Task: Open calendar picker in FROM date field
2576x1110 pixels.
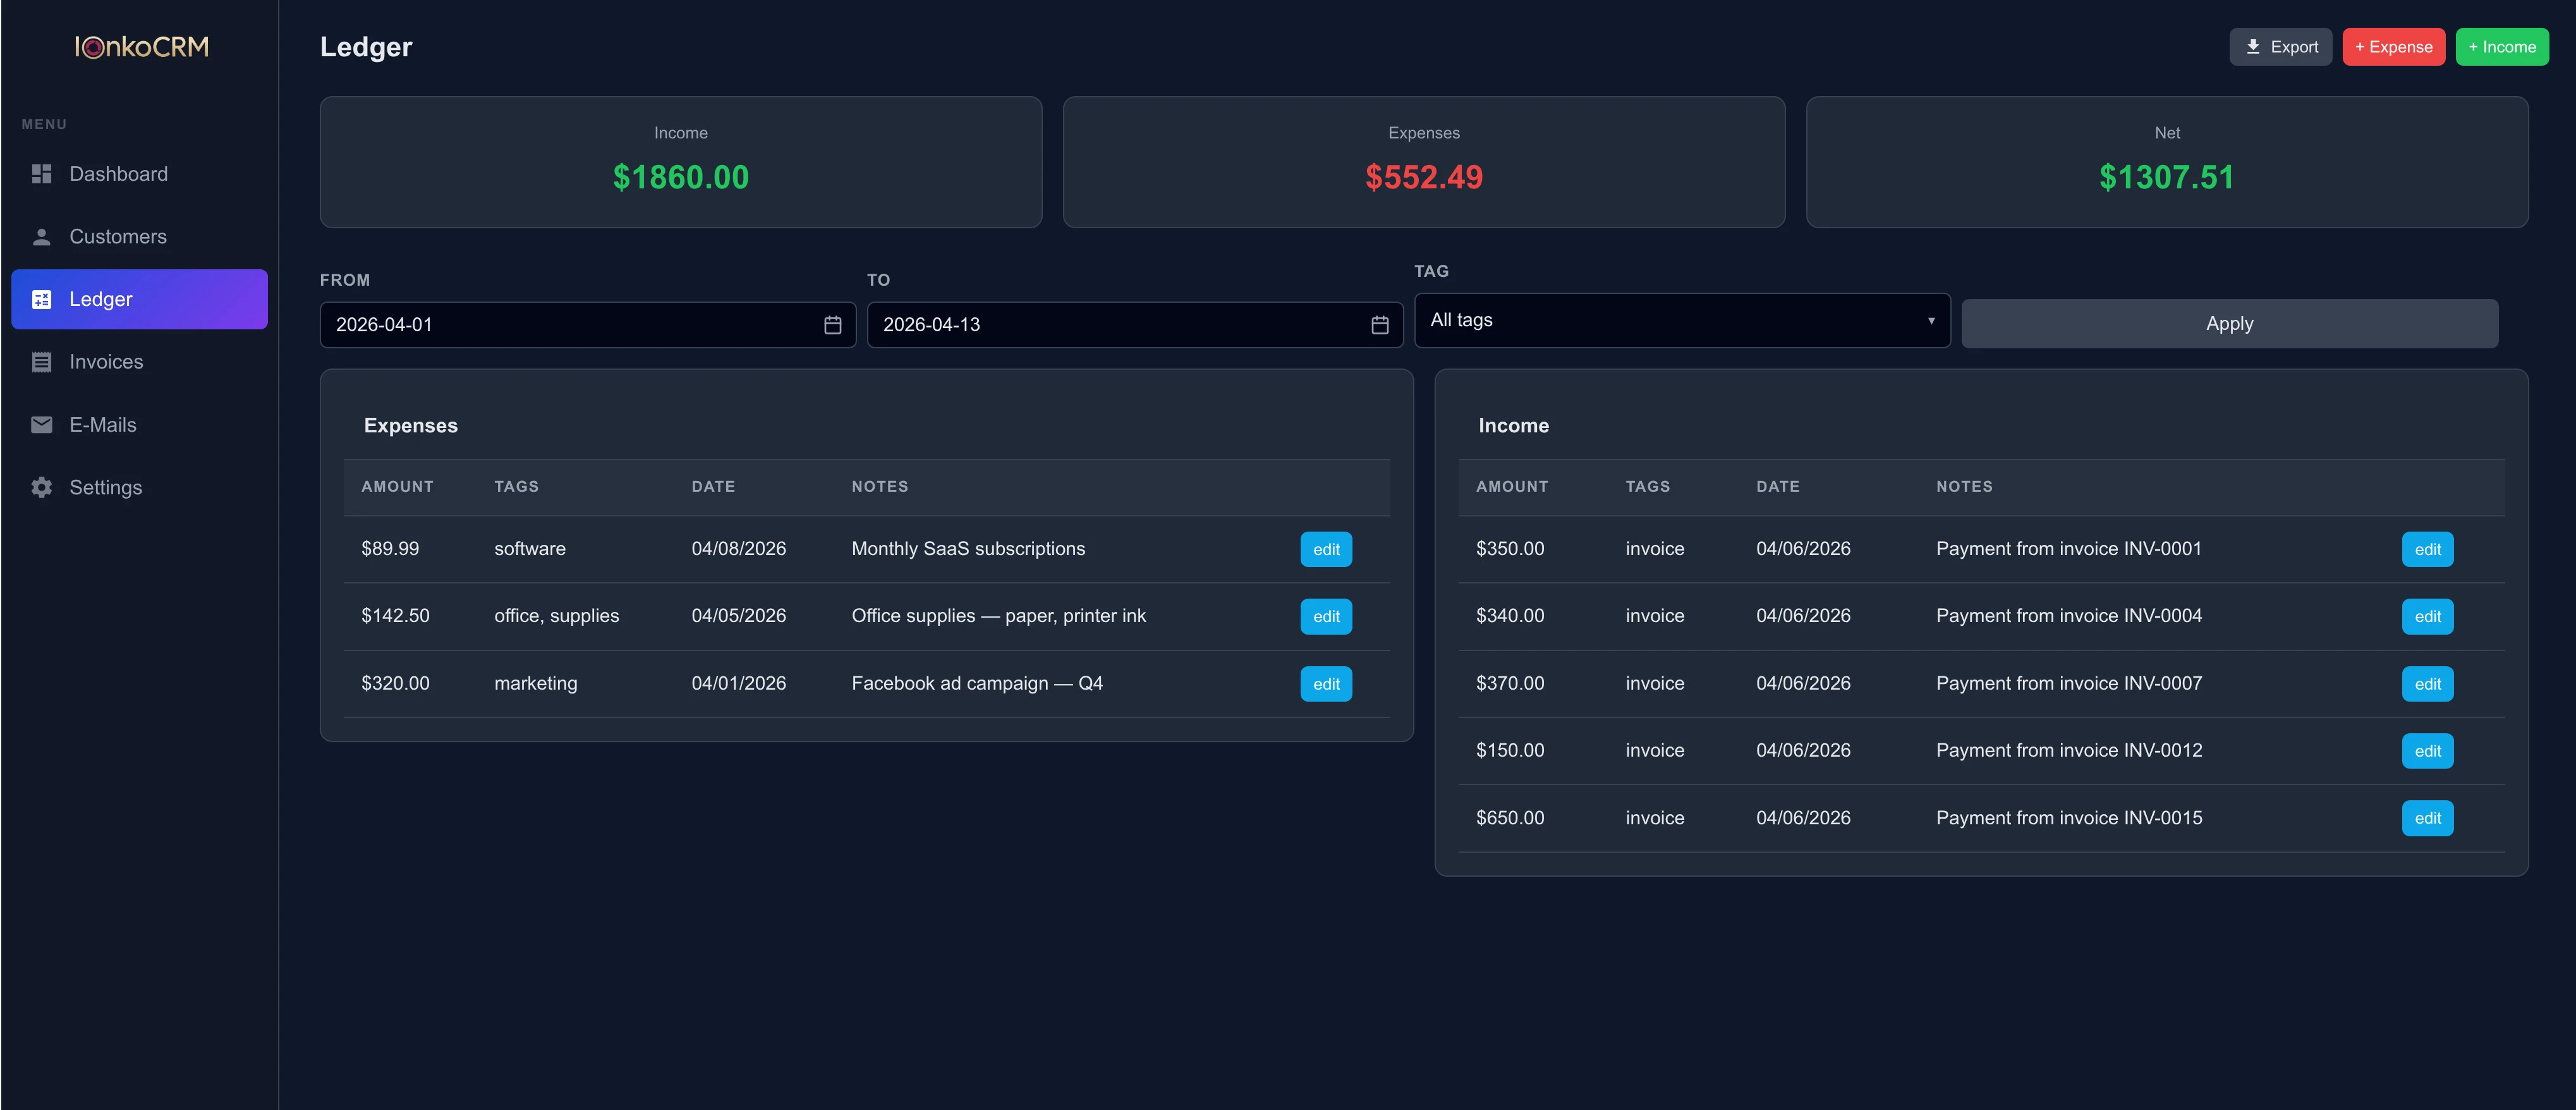Action: tap(832, 325)
